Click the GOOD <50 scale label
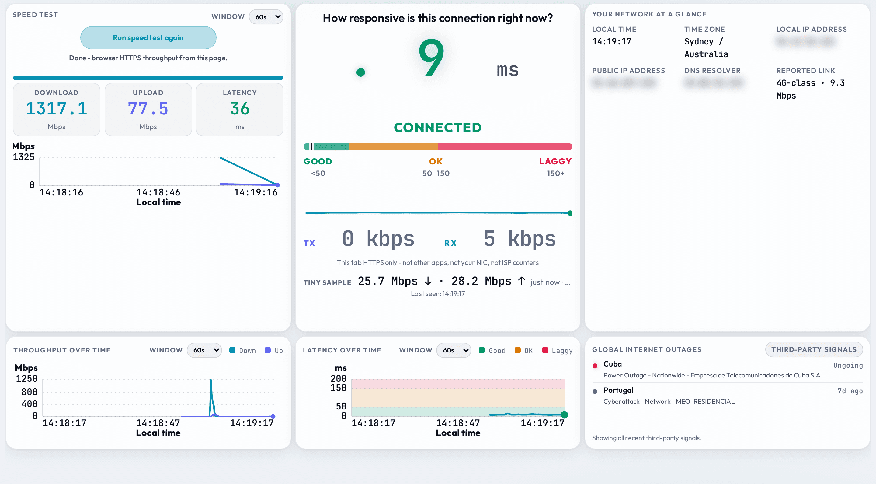This screenshot has width=876, height=484. point(318,167)
